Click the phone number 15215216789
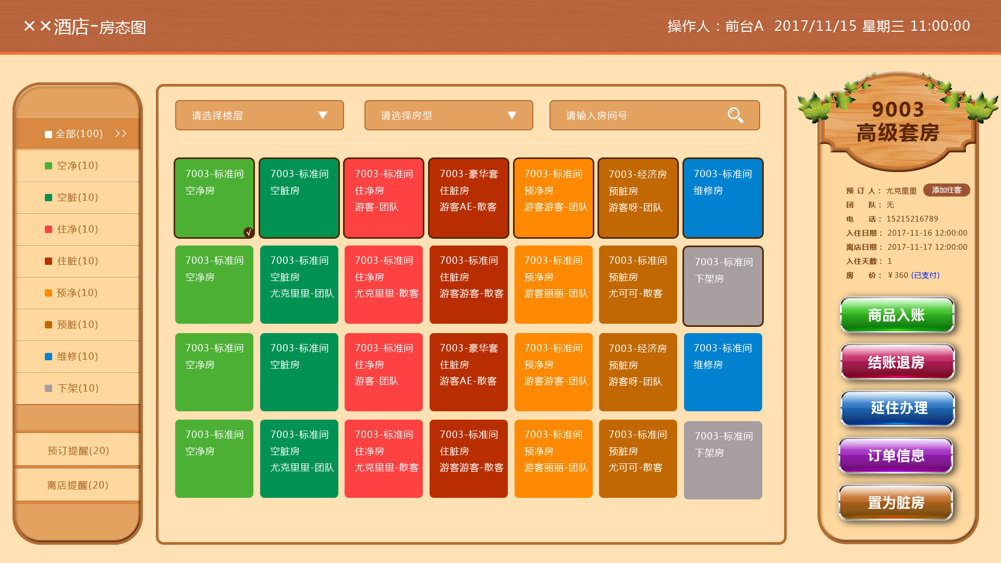The image size is (1001, 563). coord(912,219)
